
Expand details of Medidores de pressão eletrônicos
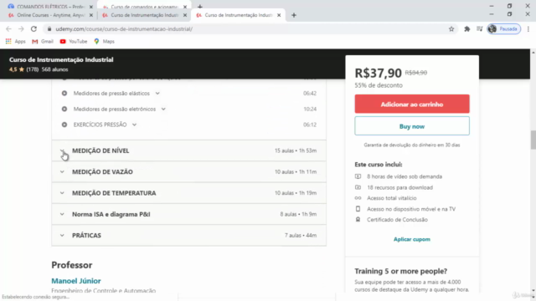(x=163, y=109)
